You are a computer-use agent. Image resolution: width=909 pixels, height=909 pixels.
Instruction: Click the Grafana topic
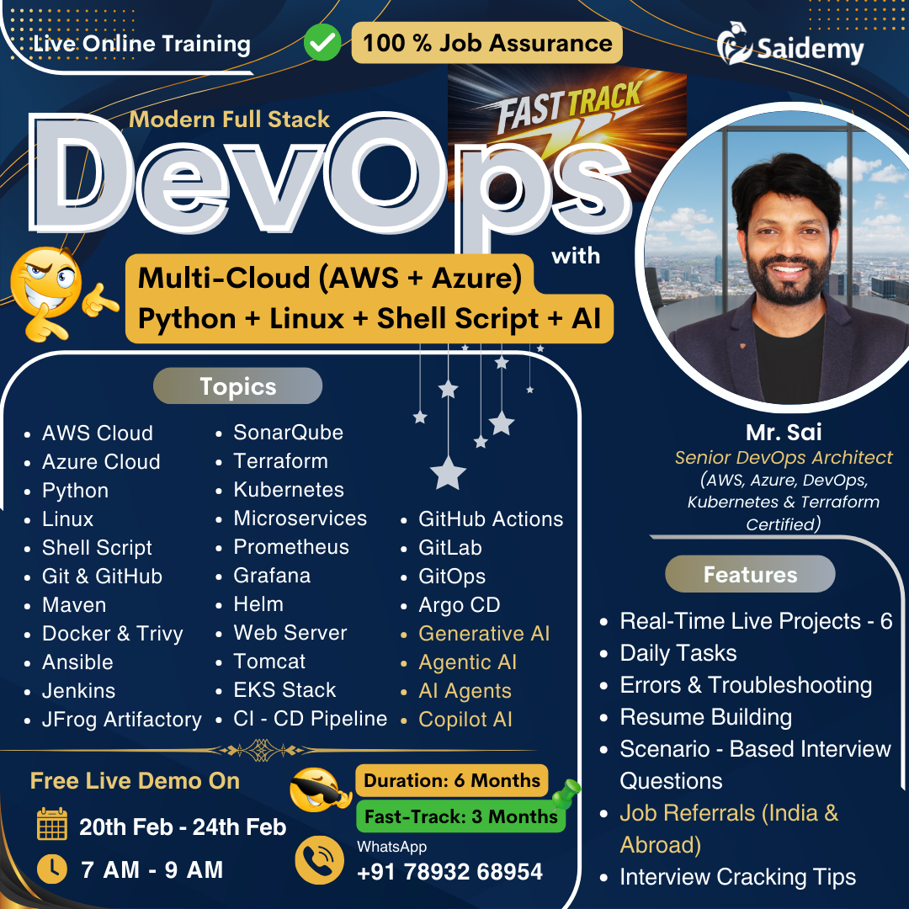click(272, 575)
